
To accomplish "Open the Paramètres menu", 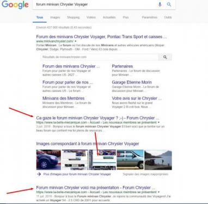I will click(x=150, y=17).
